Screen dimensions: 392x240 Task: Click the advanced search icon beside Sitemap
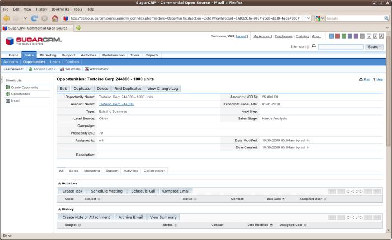[314, 46]
